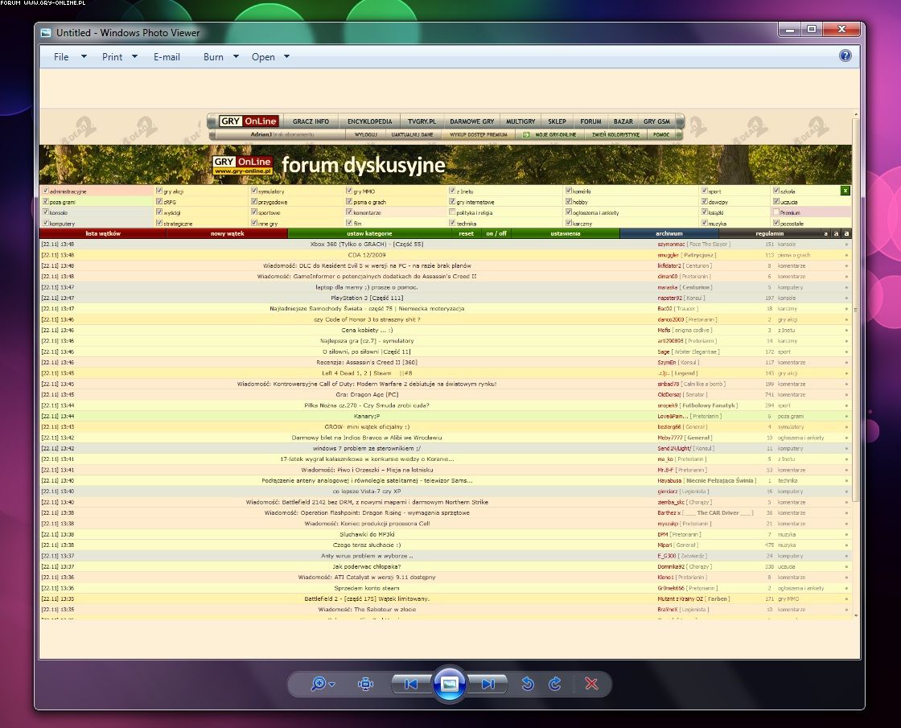Click the lista wątków button
901x728 pixels.
tap(103, 233)
